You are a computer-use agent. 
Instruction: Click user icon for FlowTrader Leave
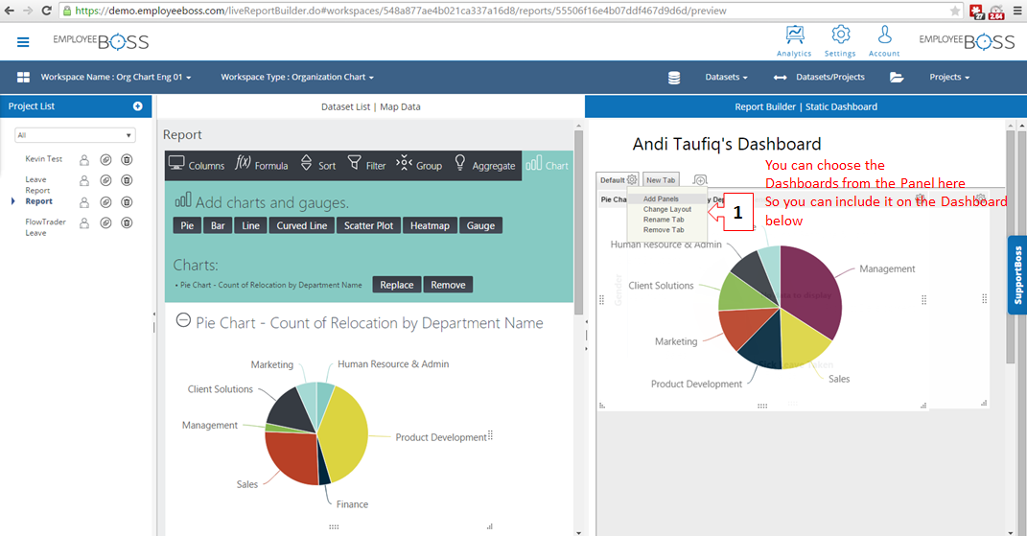[x=83, y=223]
